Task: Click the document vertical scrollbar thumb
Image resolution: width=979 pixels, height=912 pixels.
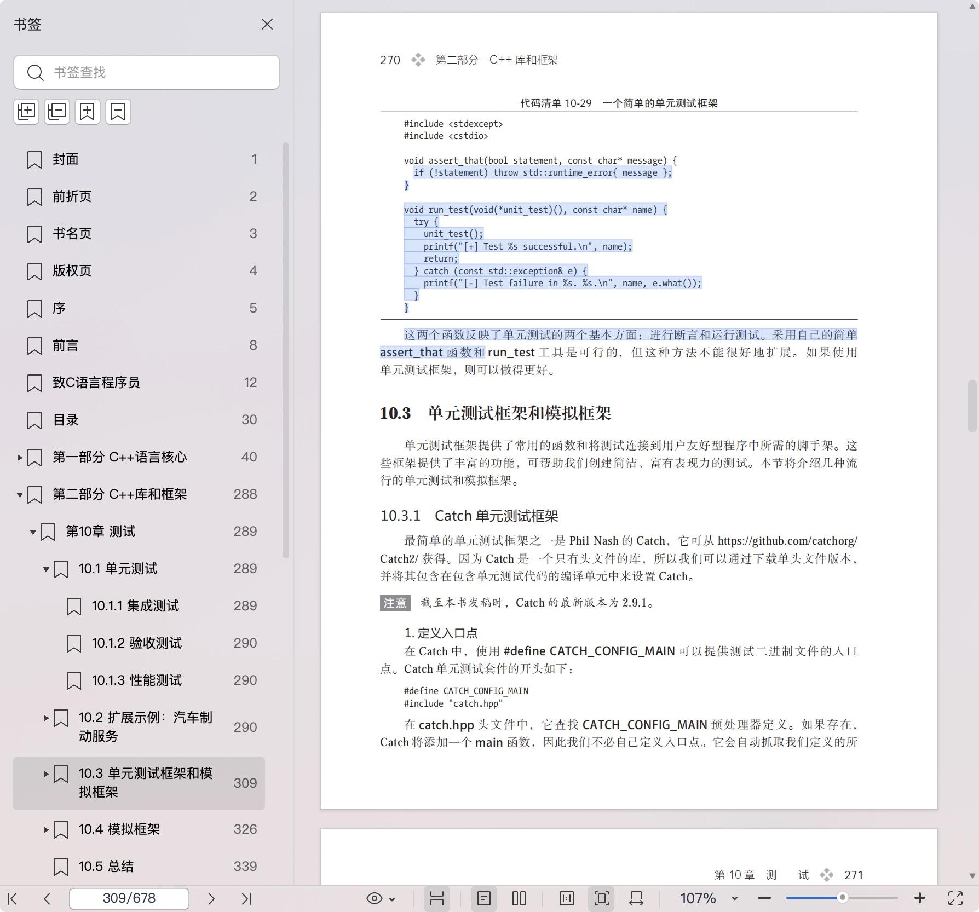Action: [x=972, y=406]
